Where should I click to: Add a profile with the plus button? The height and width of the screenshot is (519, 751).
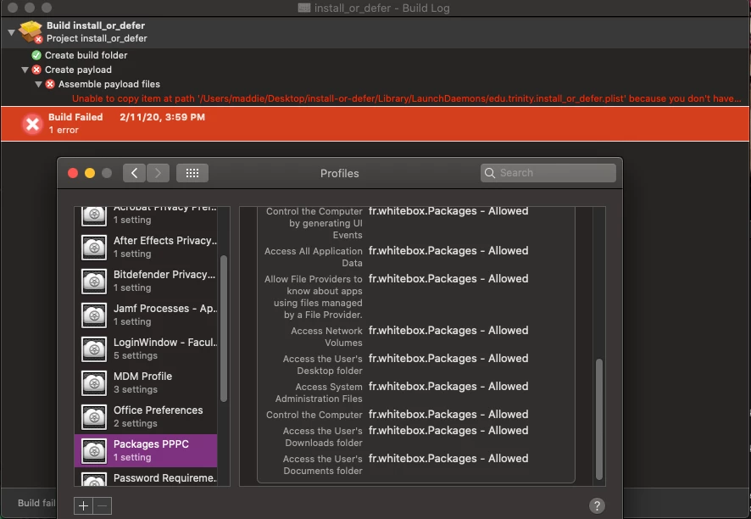tap(83, 505)
